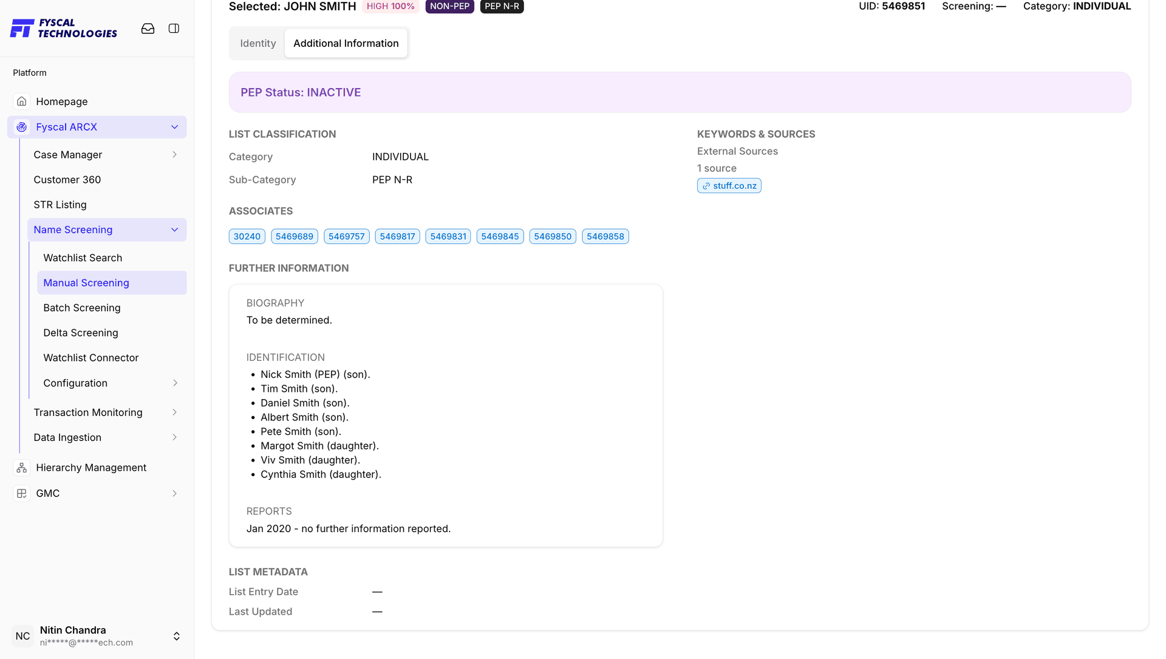
Task: Open associate 5469757
Action: coord(347,236)
